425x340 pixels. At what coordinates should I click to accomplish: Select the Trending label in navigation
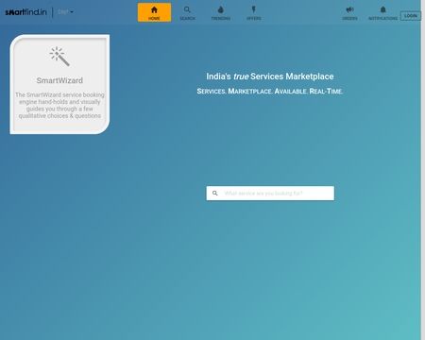pyautogui.click(x=221, y=19)
